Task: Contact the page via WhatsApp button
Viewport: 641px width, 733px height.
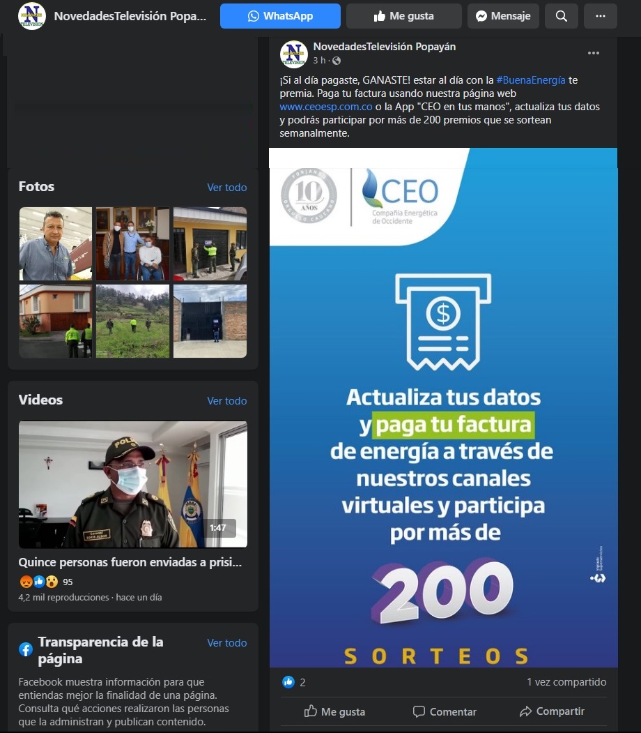Action: (280, 16)
